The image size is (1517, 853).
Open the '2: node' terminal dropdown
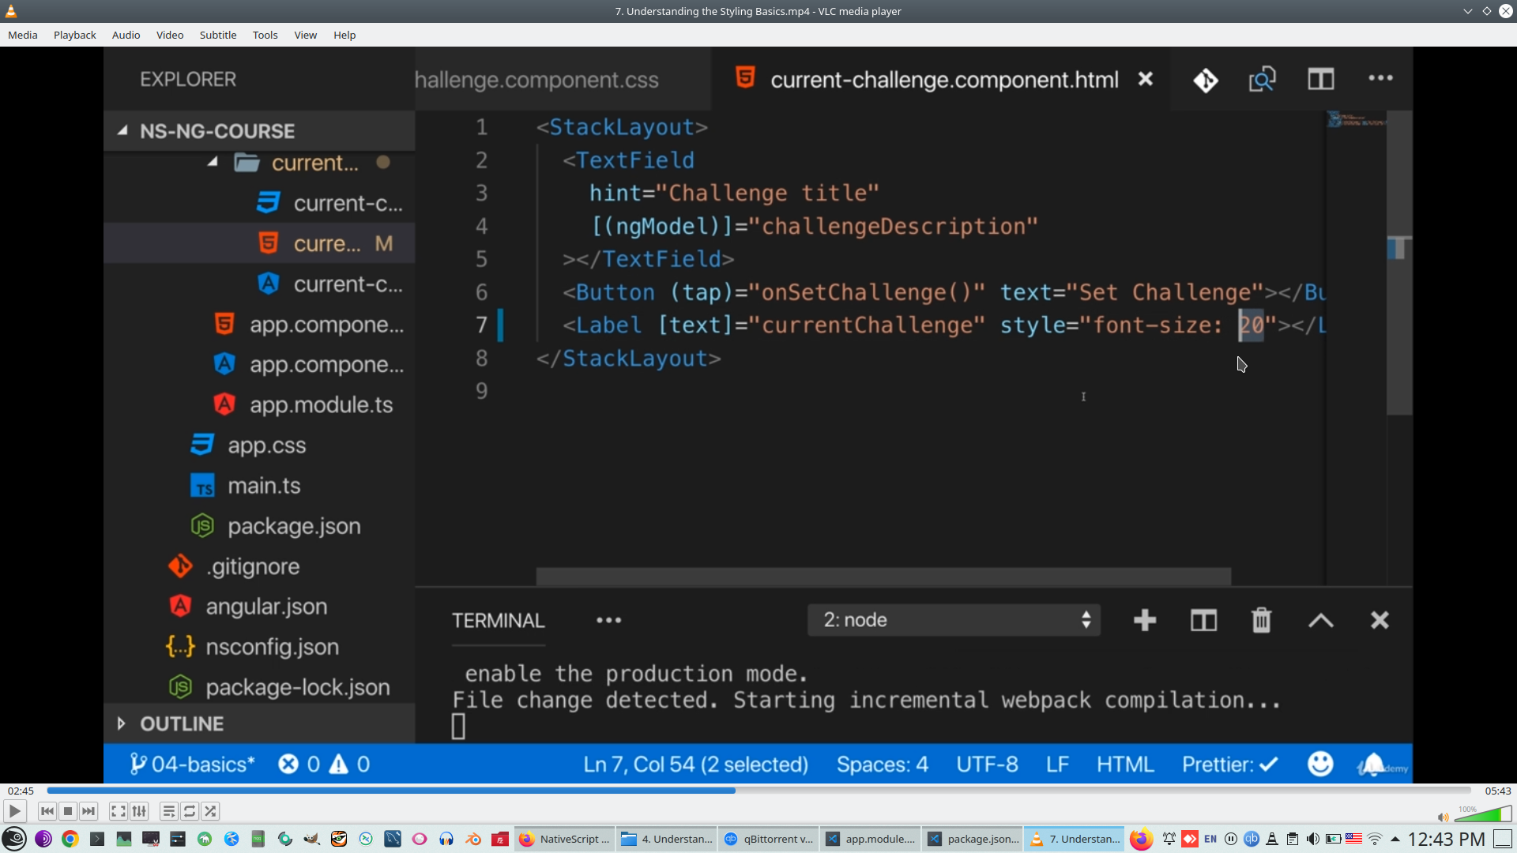(954, 620)
